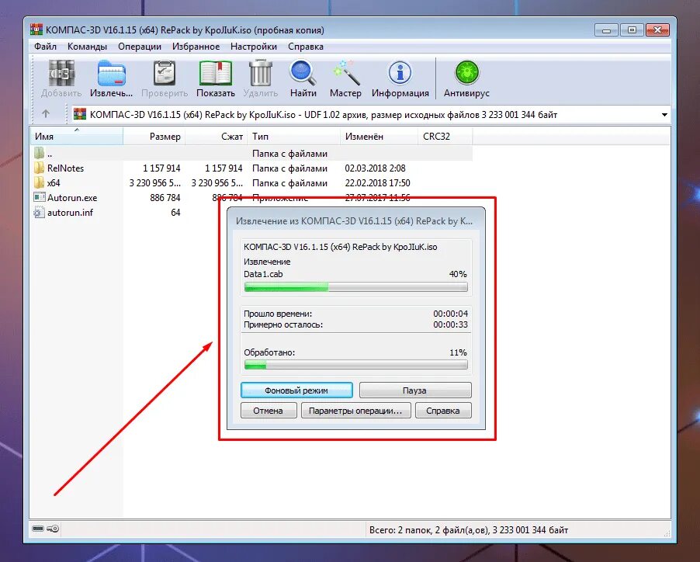The image size is (700, 562).
Task: Open the Операции menu
Action: click(x=139, y=47)
